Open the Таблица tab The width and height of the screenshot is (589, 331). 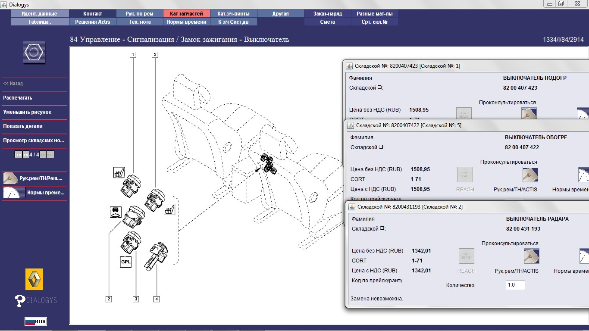(x=40, y=22)
